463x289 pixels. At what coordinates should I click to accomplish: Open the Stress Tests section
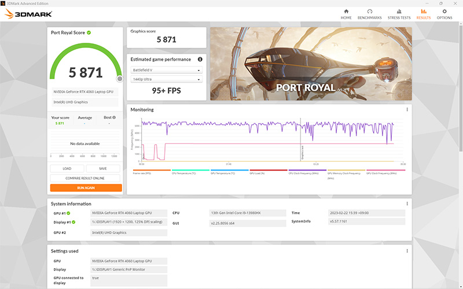pos(399,14)
